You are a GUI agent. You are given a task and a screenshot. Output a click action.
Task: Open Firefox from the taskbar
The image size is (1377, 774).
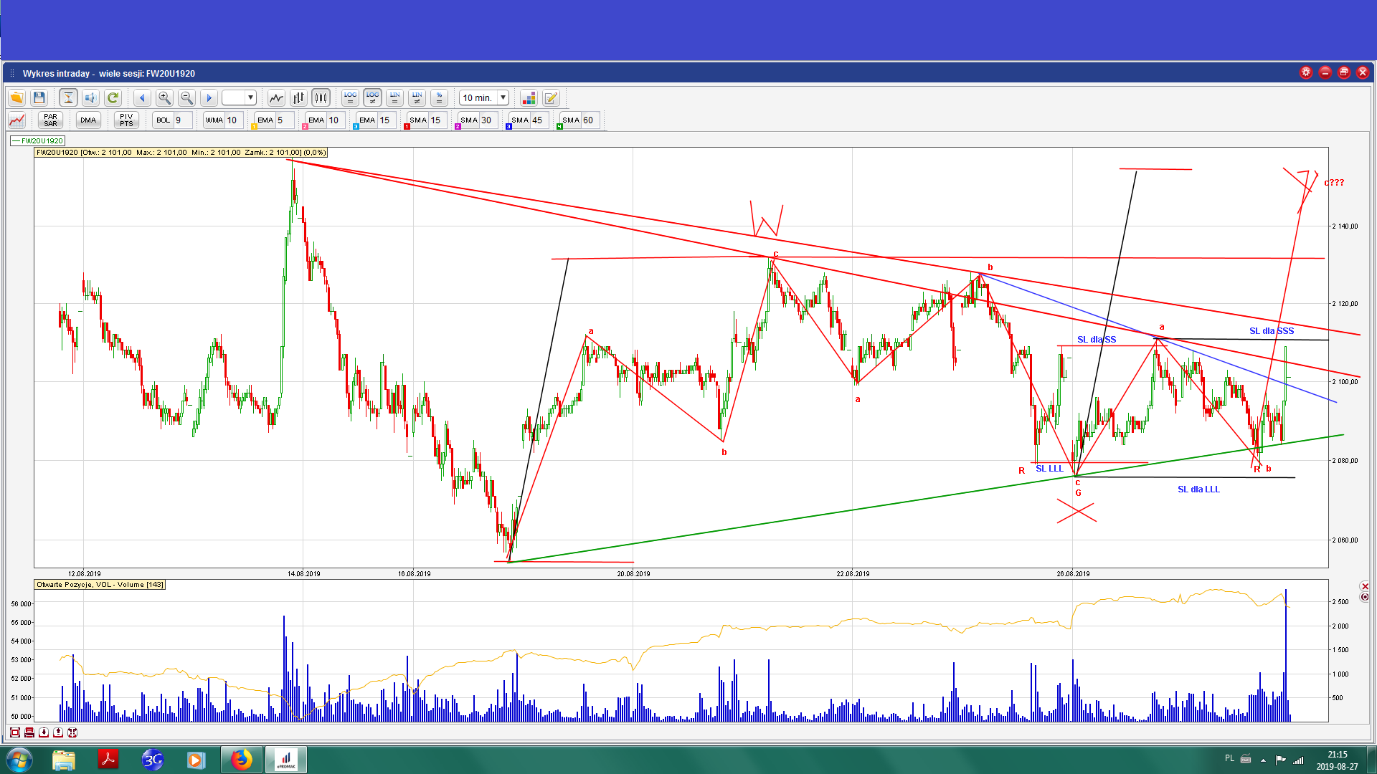(241, 759)
